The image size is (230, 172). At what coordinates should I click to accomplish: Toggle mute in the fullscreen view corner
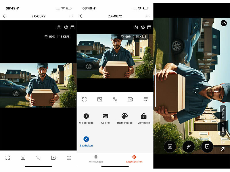[x=223, y=149]
